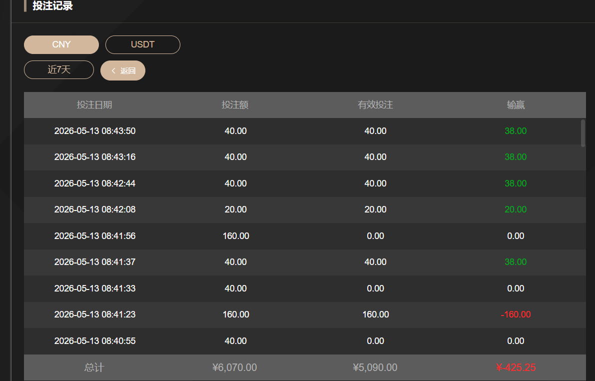Click the 160.00 valid bet at 08:41:23
Screen dimensions: 595x381
pos(376,314)
